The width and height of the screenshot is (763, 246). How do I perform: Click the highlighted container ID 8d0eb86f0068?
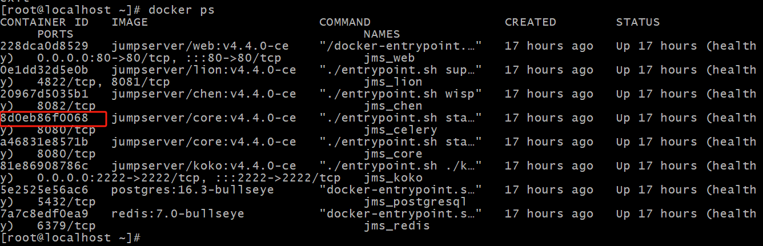(45, 118)
